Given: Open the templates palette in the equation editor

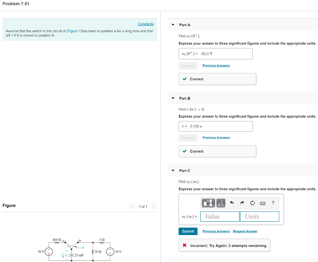Looking at the screenshot, I should (207, 203).
